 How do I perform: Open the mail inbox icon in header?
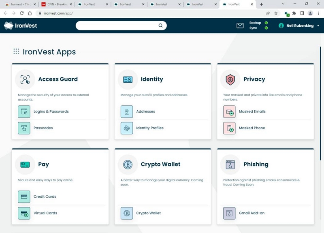click(x=240, y=26)
